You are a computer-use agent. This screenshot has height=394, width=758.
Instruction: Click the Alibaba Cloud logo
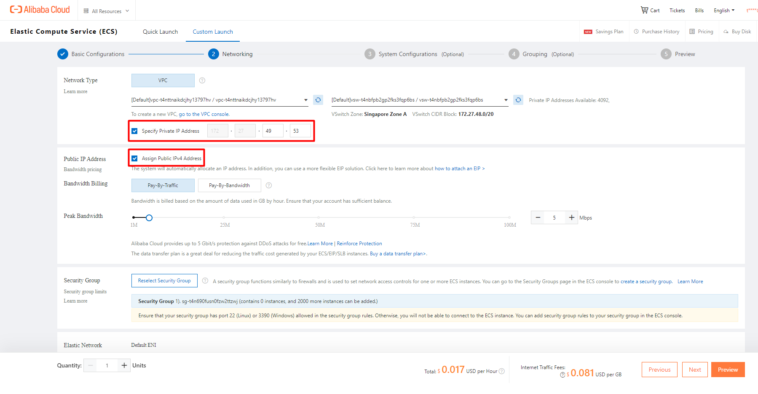pos(40,9)
